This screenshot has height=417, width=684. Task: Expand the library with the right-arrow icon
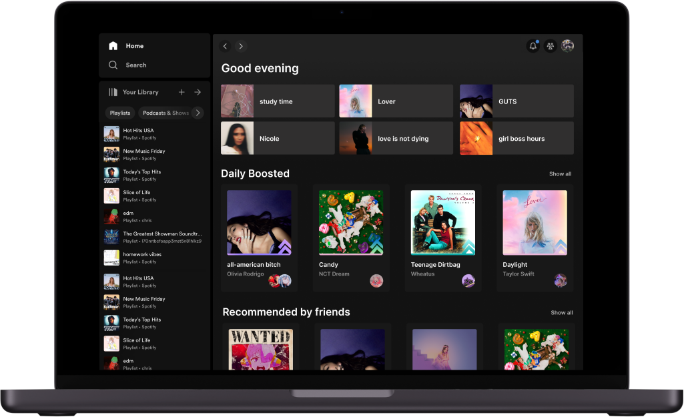coord(198,91)
